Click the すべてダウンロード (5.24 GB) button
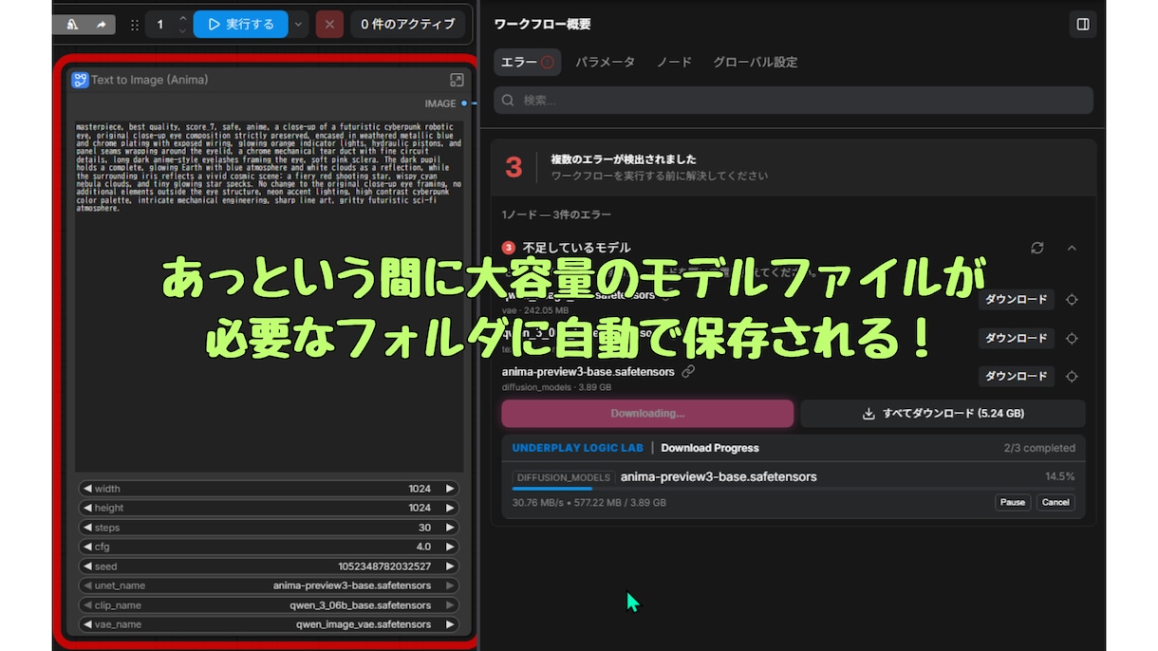The width and height of the screenshot is (1158, 651). (x=943, y=414)
